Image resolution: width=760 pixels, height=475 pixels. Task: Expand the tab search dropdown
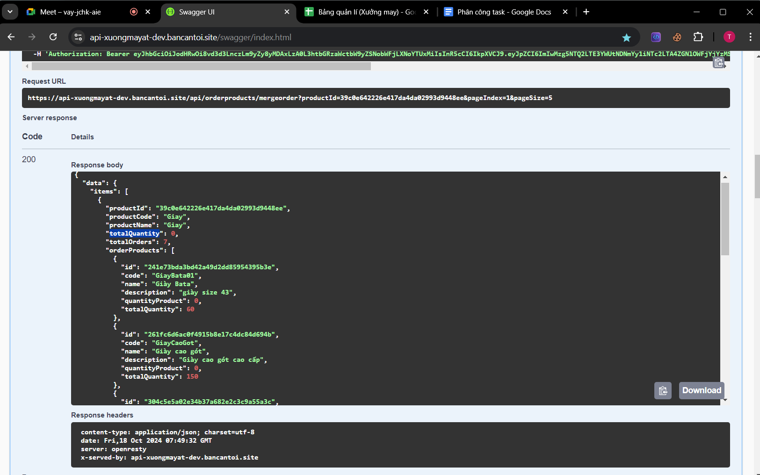10,12
